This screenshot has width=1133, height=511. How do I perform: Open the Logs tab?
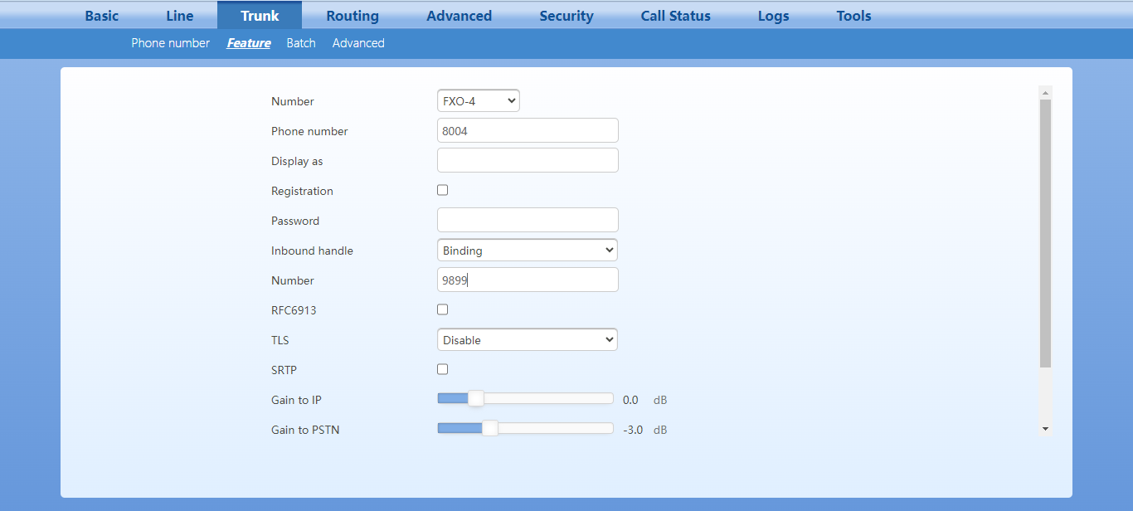[x=773, y=16]
